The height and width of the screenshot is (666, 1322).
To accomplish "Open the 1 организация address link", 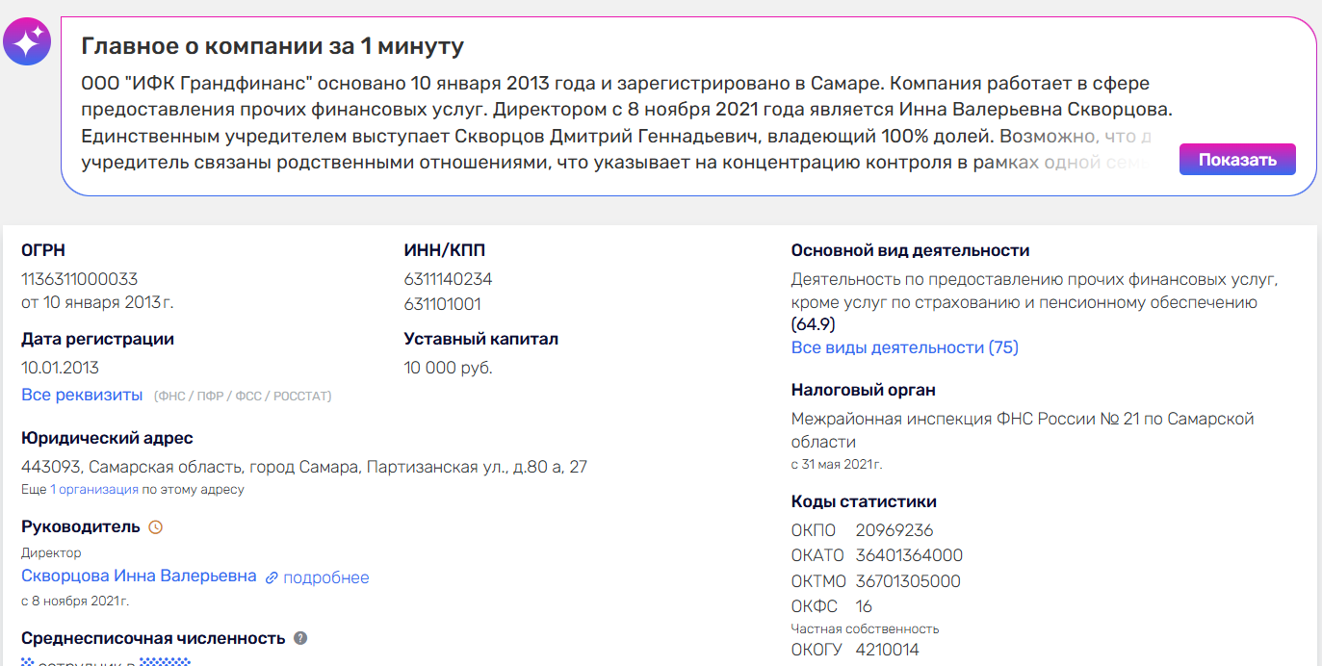I will coord(94,489).
